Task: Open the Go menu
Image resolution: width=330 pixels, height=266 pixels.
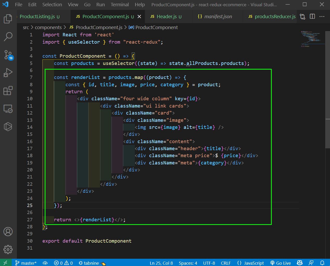Action: 87,4
